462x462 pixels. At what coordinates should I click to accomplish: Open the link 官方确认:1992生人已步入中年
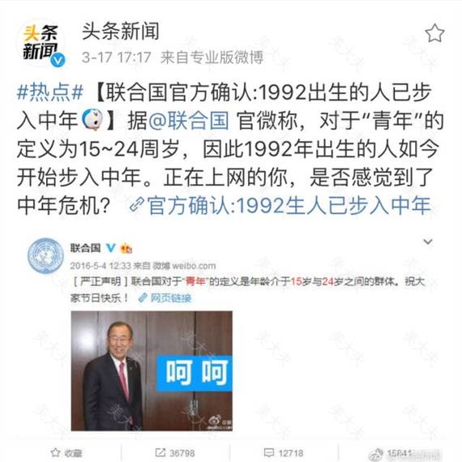pyautogui.click(x=280, y=205)
